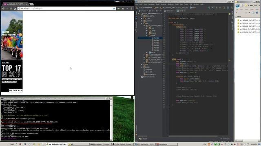The image size is (261, 146).
Task: Select en_728x90_DHFX file in Explorer window
Action: click(249, 29)
